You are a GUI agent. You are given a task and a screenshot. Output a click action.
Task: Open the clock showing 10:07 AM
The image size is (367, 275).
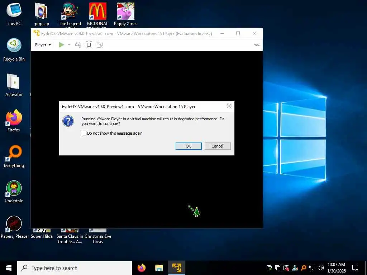(x=336, y=268)
